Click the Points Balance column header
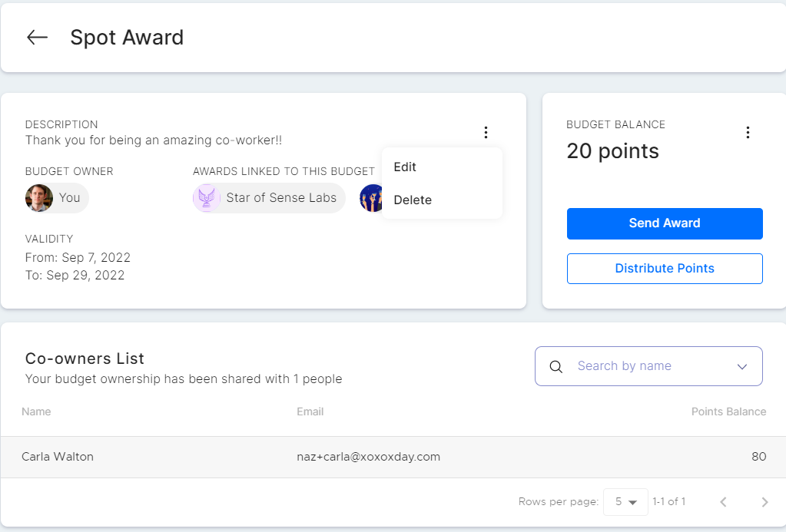The height and width of the screenshot is (532, 786). click(728, 411)
